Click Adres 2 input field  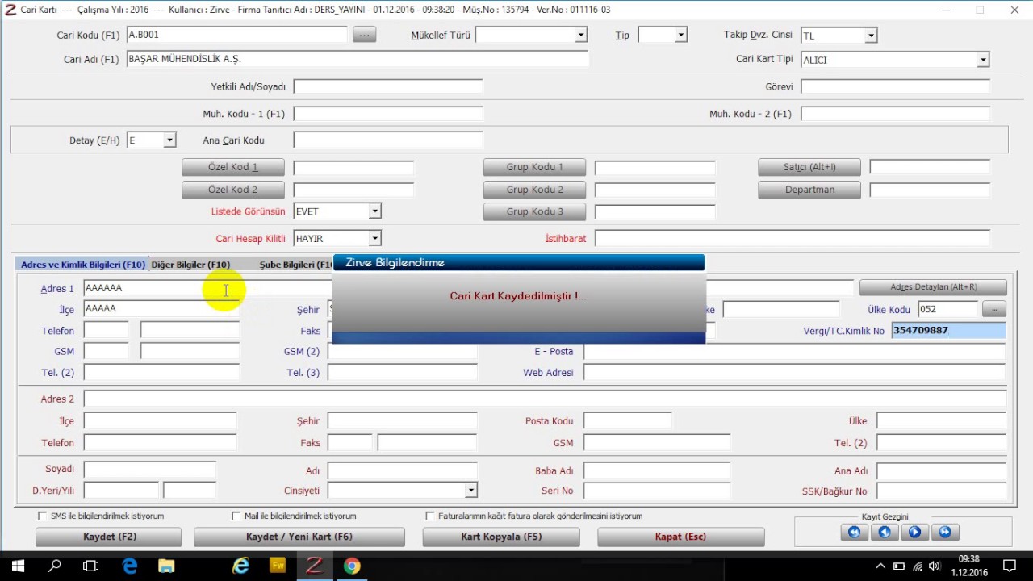(x=545, y=399)
